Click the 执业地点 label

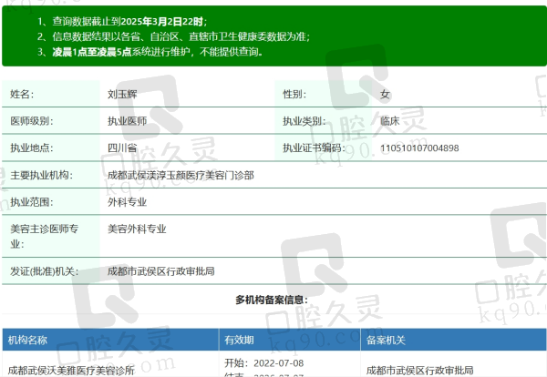click(31, 148)
